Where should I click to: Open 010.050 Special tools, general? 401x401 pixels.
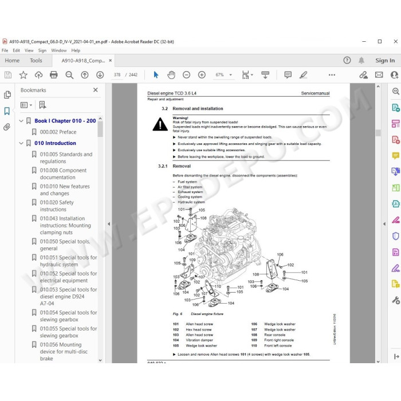coord(65,245)
